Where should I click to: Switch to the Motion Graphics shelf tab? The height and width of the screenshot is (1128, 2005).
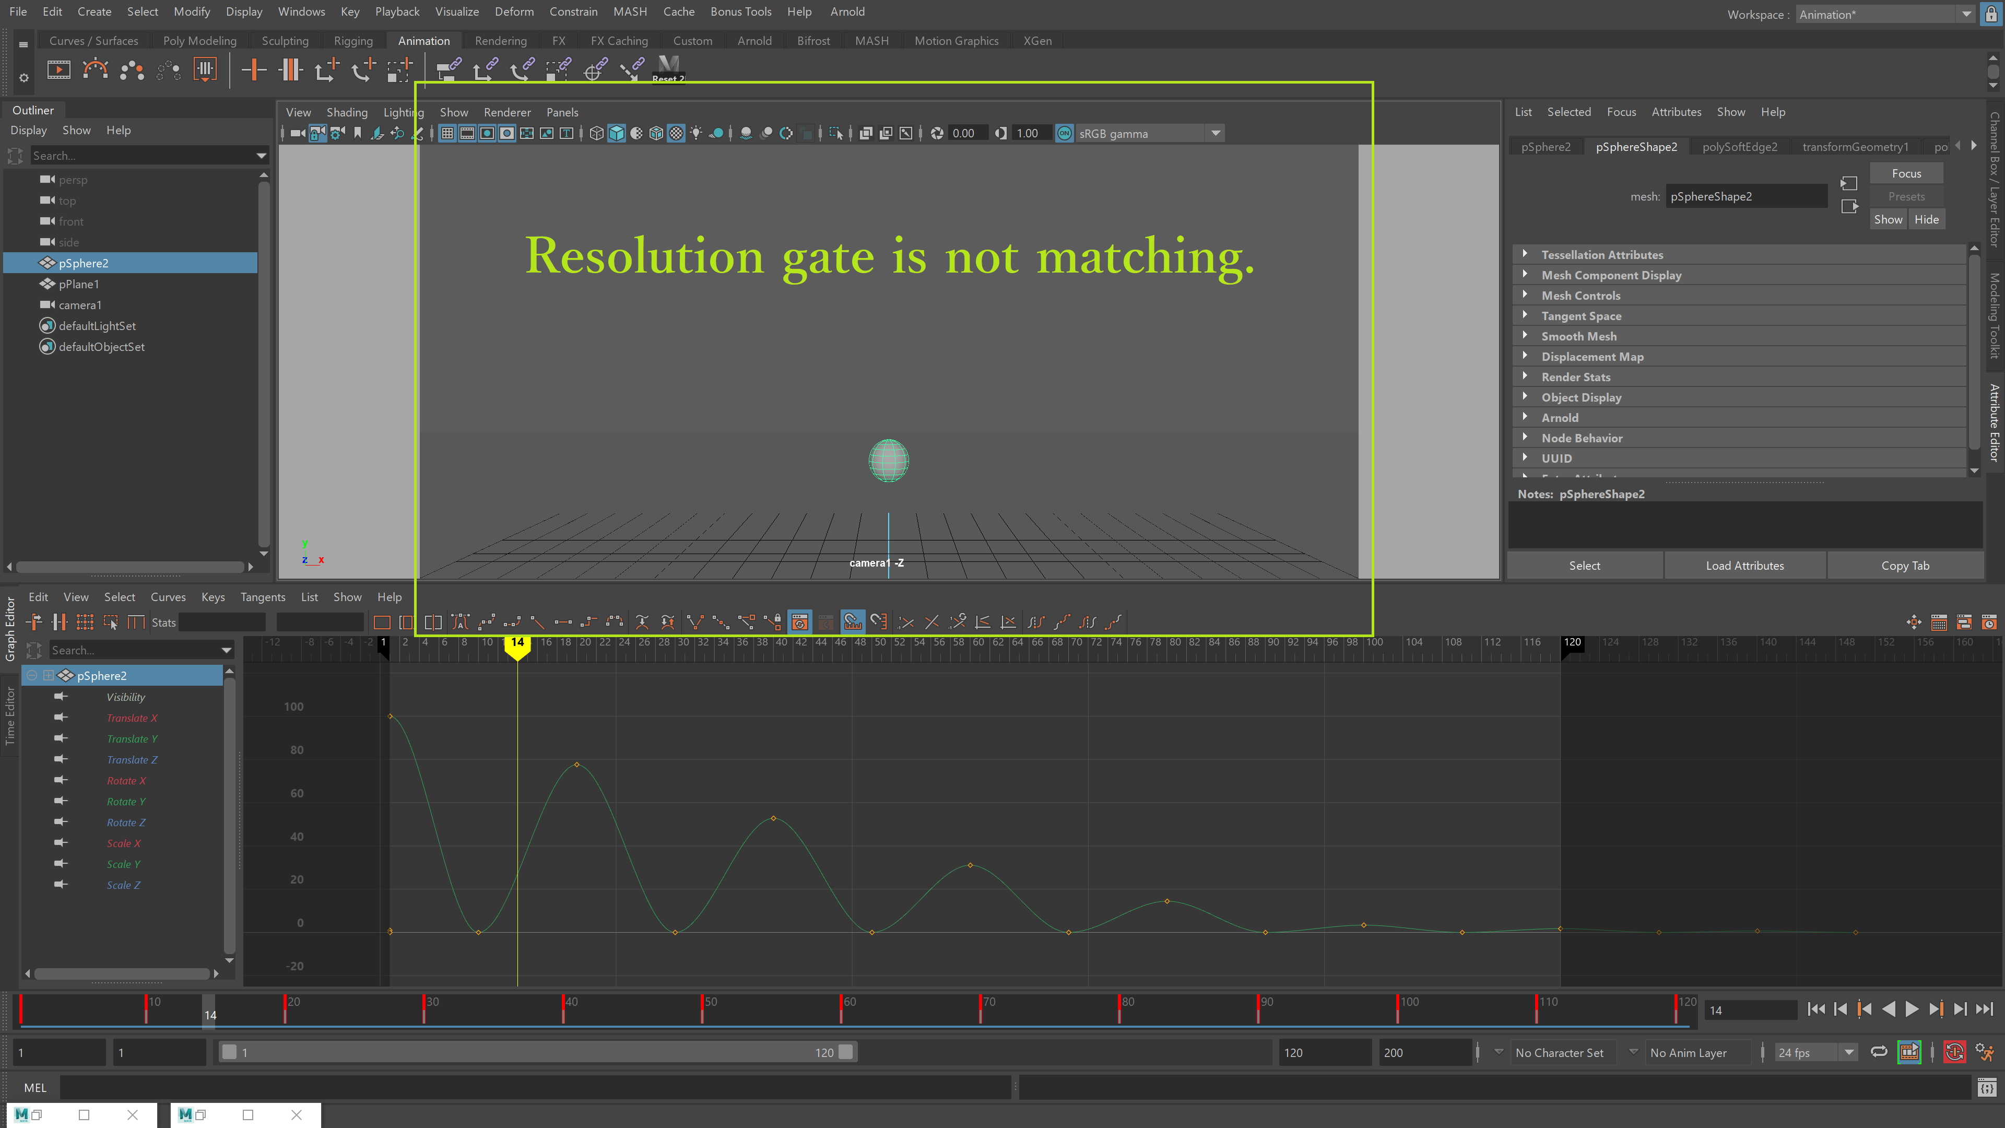(x=956, y=41)
